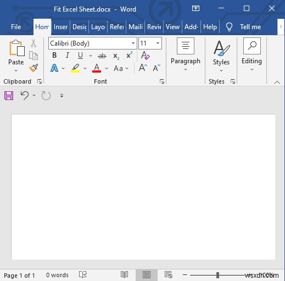Click the Tell me lightbulb icon
Image resolution: width=285 pixels, height=281 pixels.
(x=229, y=27)
